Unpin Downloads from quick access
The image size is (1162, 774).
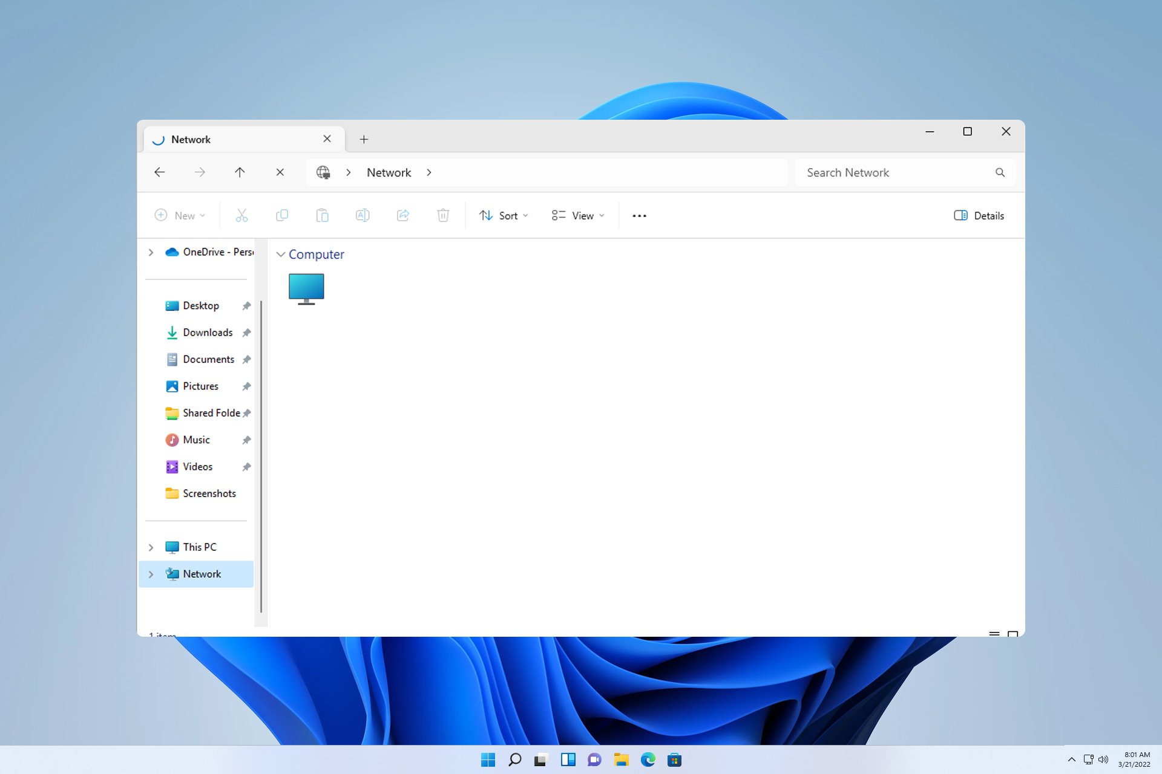click(x=246, y=333)
